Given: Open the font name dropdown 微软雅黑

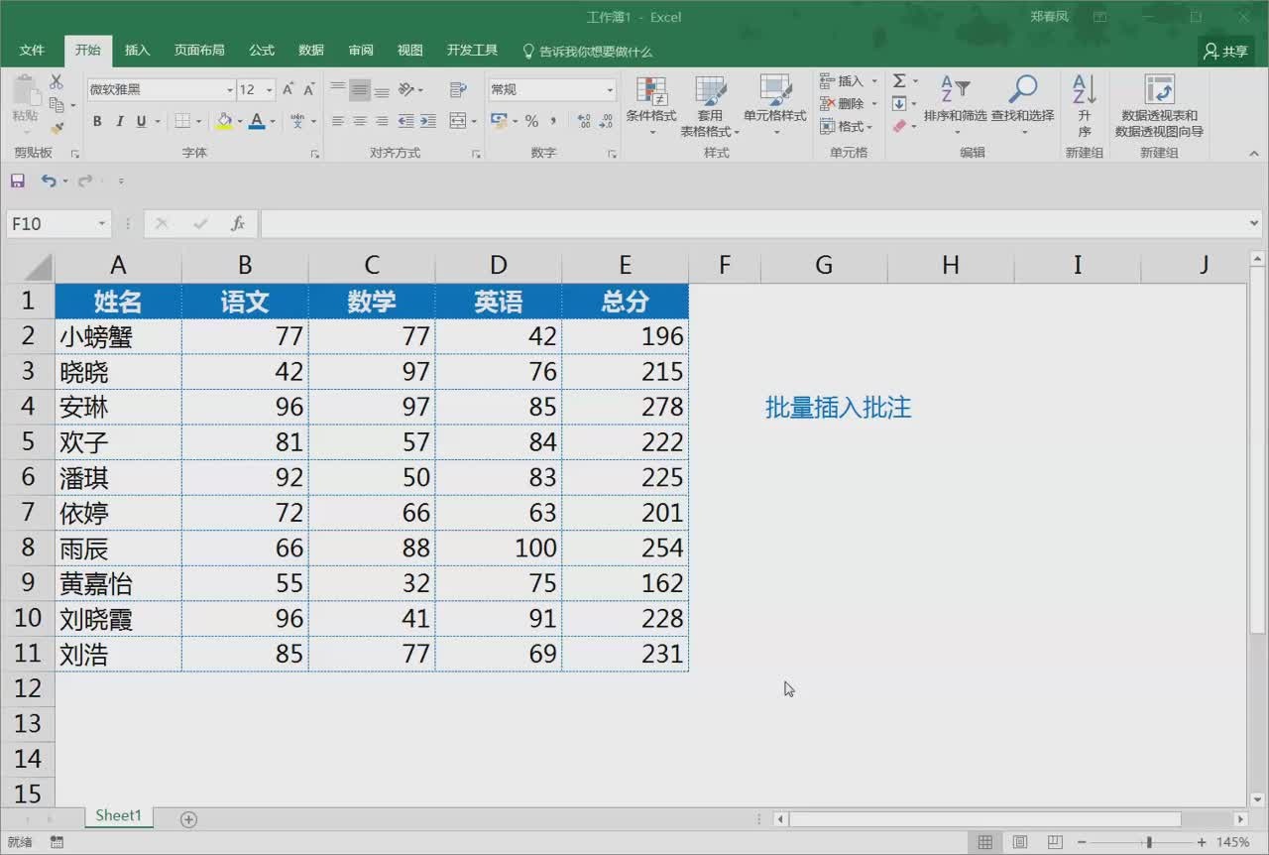Looking at the screenshot, I should coord(230,90).
